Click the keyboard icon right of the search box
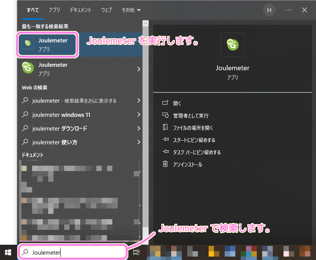The image size is (316, 260). tap(136, 252)
